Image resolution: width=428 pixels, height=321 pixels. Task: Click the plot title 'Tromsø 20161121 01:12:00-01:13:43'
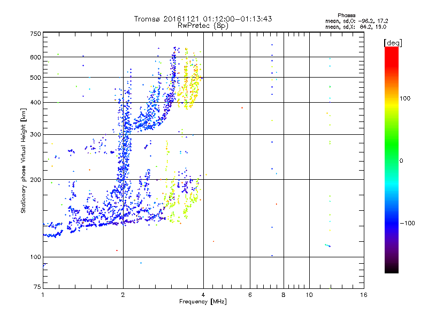point(203,19)
